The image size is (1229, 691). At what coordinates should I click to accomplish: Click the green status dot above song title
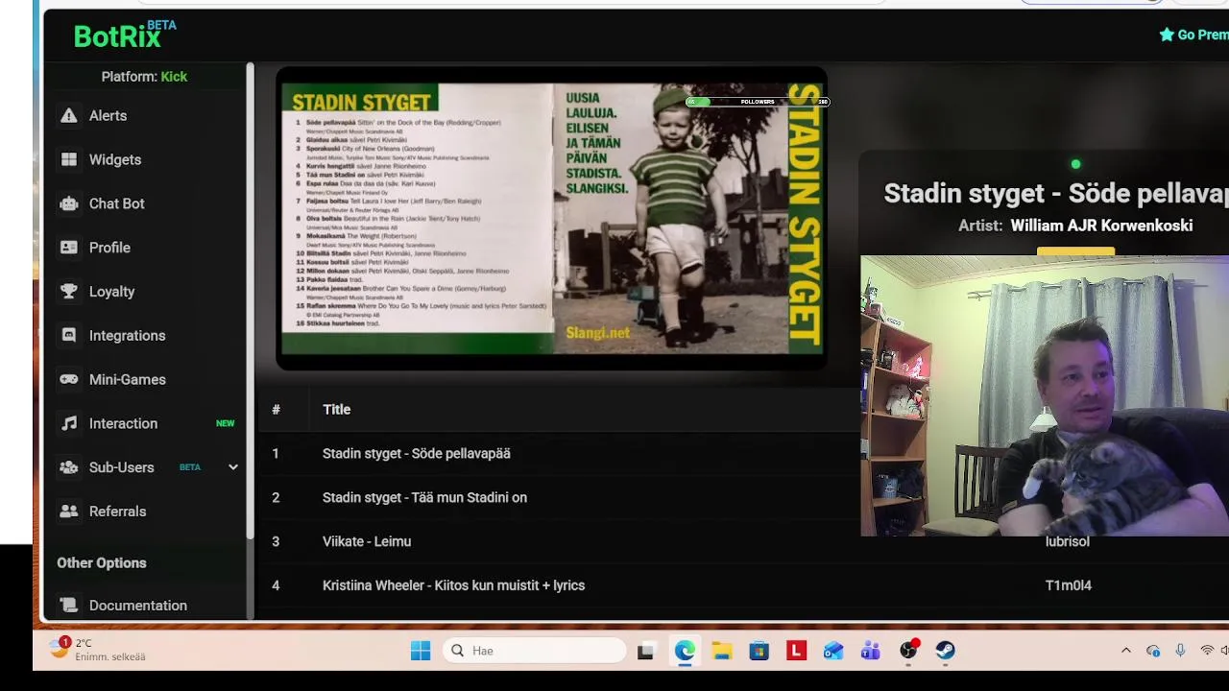point(1075,164)
